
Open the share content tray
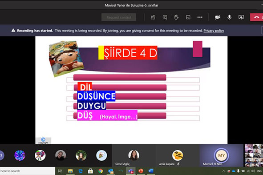241,17
